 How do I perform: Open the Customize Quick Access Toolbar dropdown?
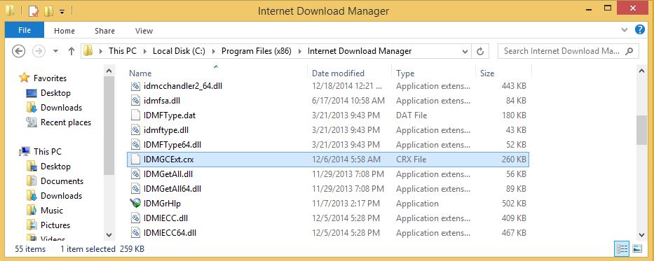(62, 12)
